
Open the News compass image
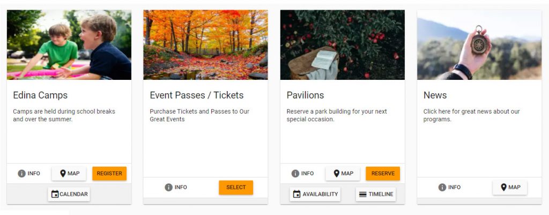(x=479, y=45)
